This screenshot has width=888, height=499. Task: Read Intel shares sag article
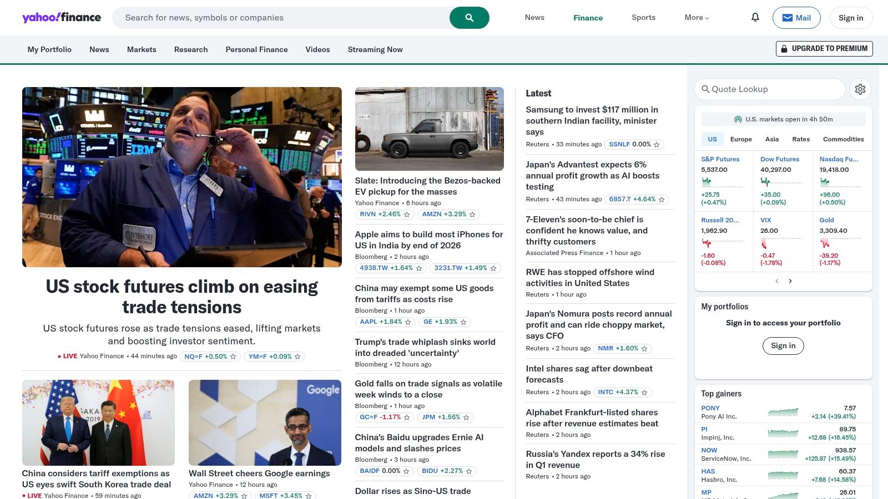coord(589,374)
